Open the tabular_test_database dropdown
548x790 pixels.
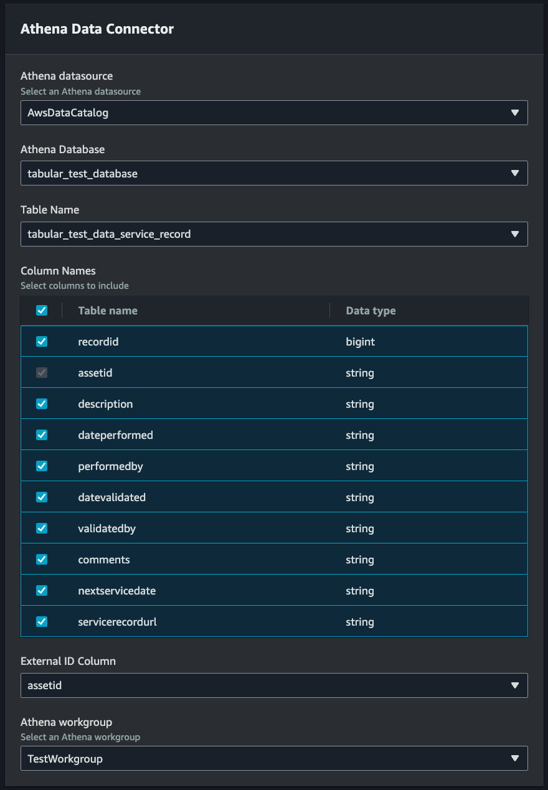pyautogui.click(x=274, y=173)
